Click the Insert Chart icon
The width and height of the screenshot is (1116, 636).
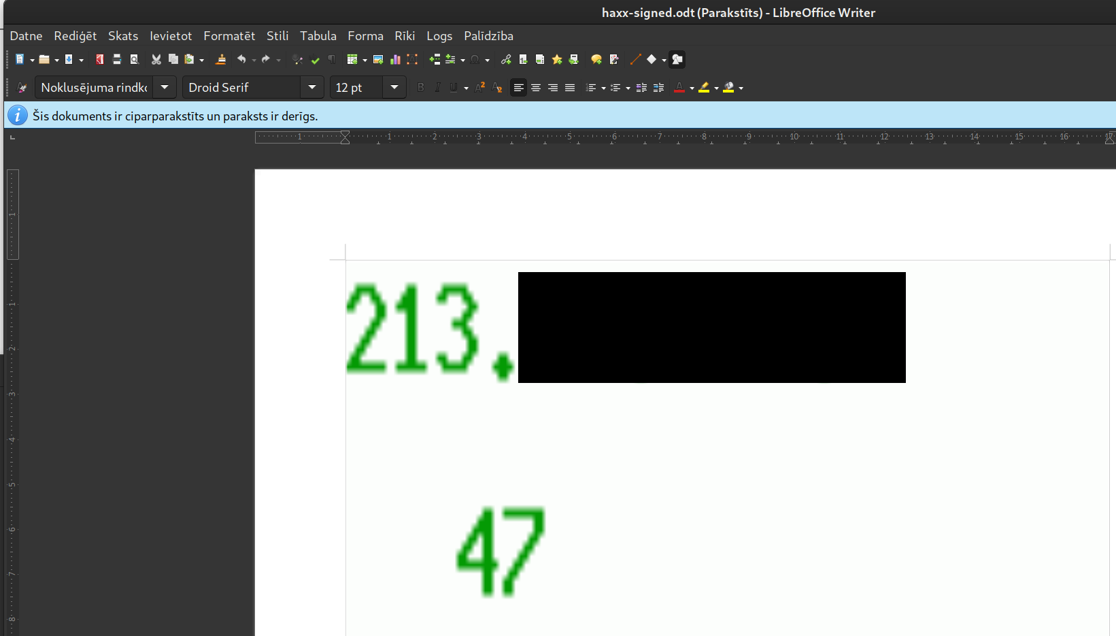click(x=395, y=60)
